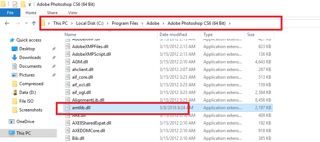The width and height of the screenshot is (320, 142).
Task: Select the ahclient.dll file icon
Action: 68,70
